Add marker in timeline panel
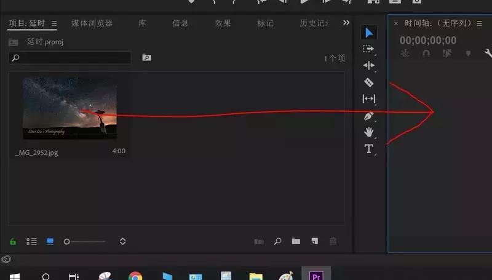This screenshot has height=280, width=492. point(468,54)
